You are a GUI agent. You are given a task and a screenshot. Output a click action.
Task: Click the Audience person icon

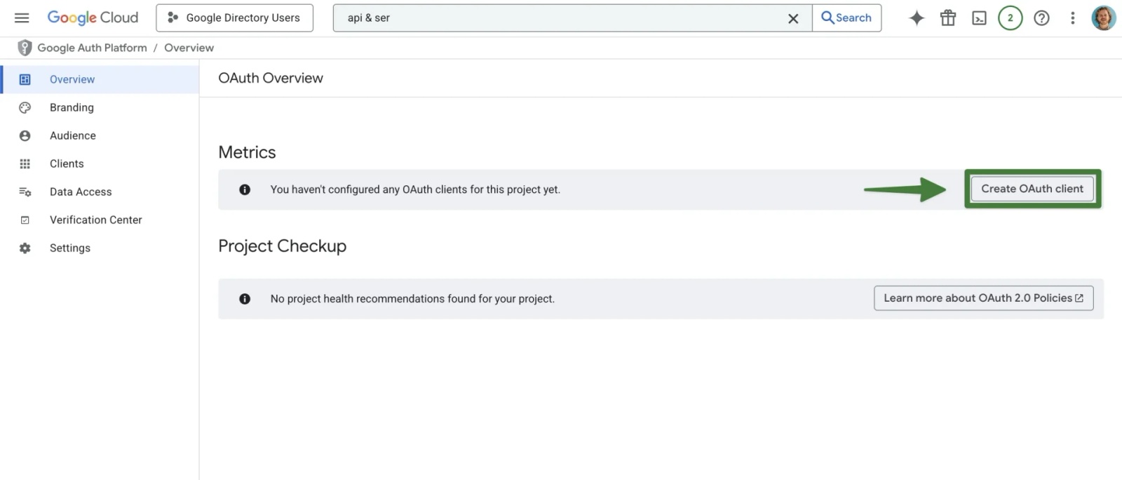pyautogui.click(x=25, y=135)
